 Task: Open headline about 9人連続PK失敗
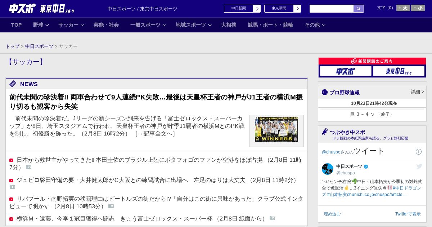(156, 102)
